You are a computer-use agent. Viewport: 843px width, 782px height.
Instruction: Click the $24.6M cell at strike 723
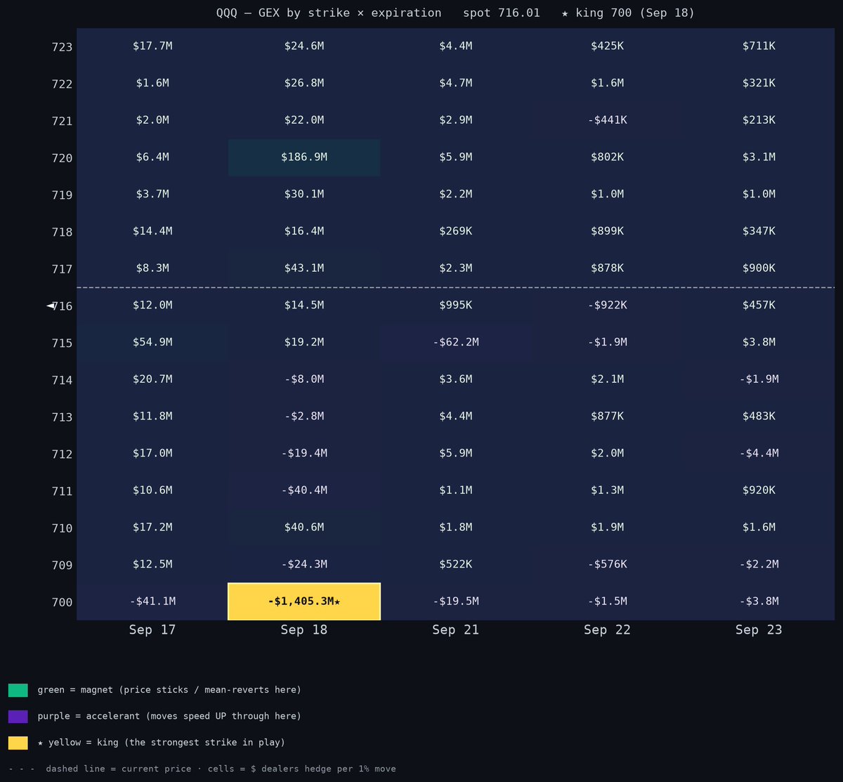point(304,46)
